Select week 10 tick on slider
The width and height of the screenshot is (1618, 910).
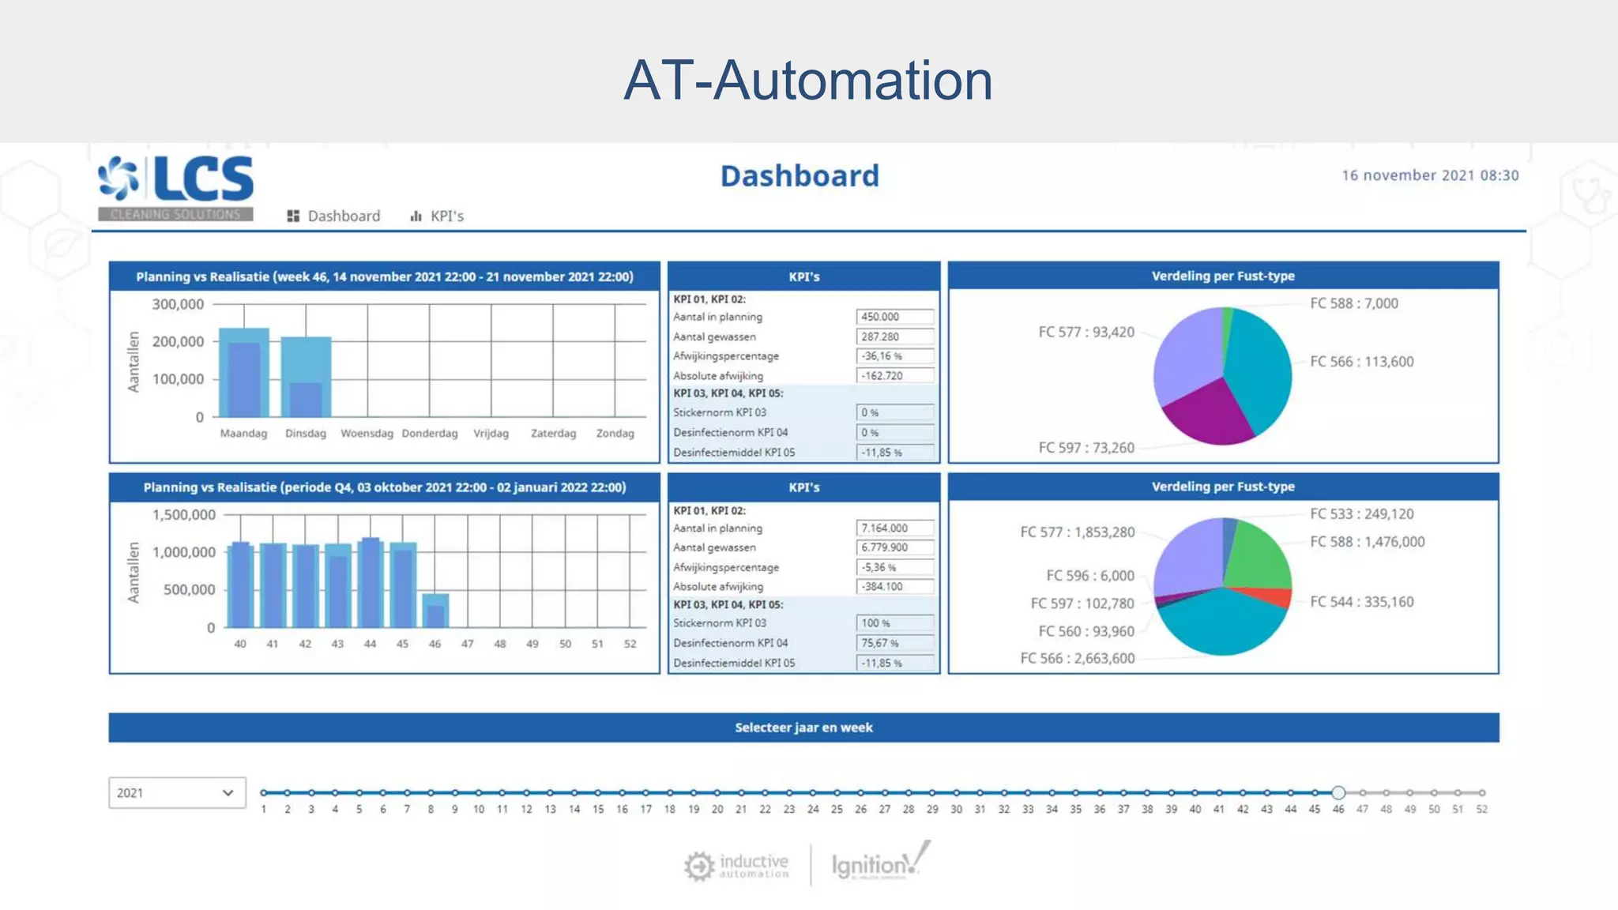click(478, 792)
